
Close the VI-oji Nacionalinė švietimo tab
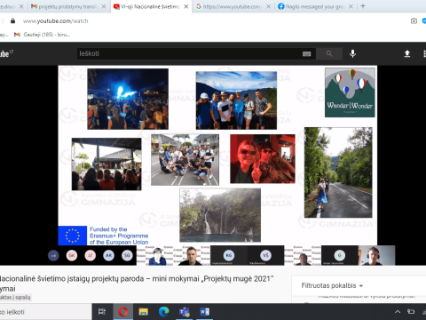pos(186,6)
